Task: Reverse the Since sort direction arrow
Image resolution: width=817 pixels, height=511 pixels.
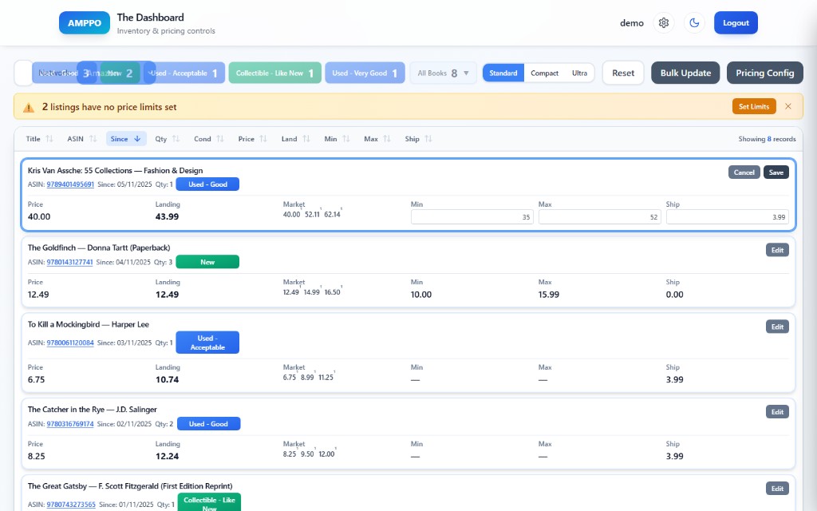Action: [137, 139]
